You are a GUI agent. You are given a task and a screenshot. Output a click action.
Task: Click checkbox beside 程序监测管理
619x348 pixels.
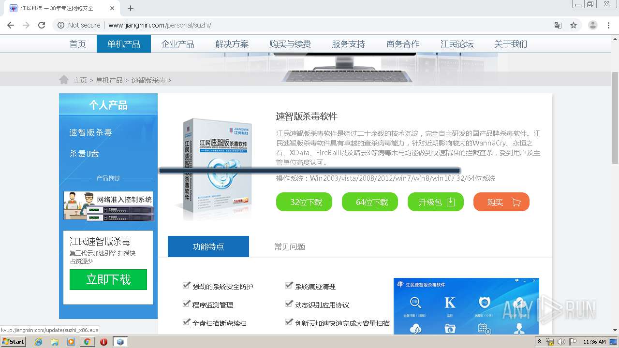(186, 304)
